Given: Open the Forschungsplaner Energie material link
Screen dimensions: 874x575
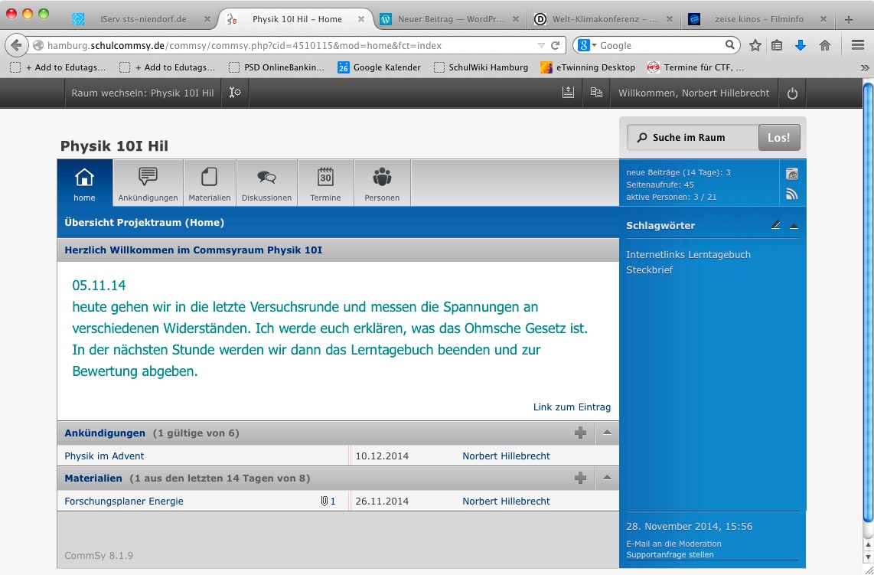Looking at the screenshot, I should [124, 501].
